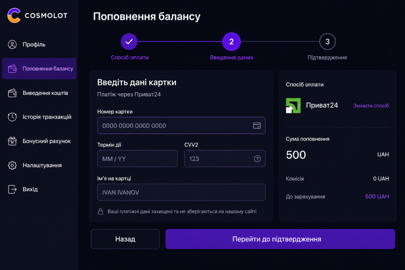This screenshot has width=405, height=270.
Task: Click the wallet icon for Поповнення балансу
Action: 12,69
